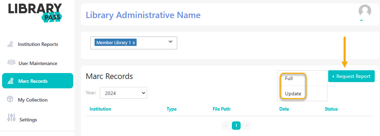Expand the profile menu caret under avatar
The image size is (380, 136).
[361, 21]
